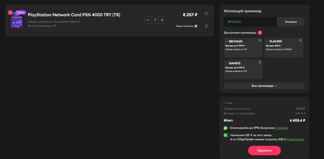324x159 pixels.
Task: Increase item quantity with the plus button
Action: pyautogui.click(x=162, y=20)
